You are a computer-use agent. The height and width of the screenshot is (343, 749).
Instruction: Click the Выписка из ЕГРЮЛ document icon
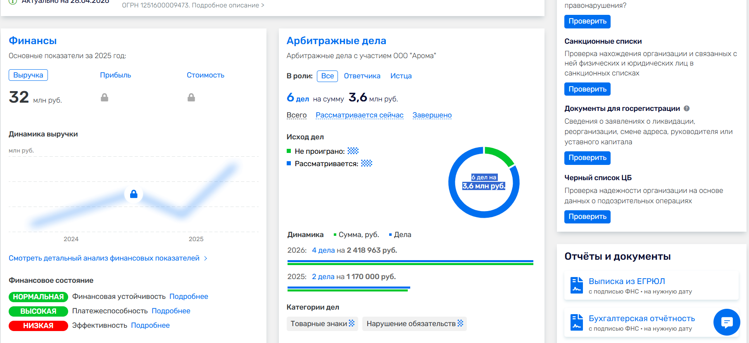576,285
